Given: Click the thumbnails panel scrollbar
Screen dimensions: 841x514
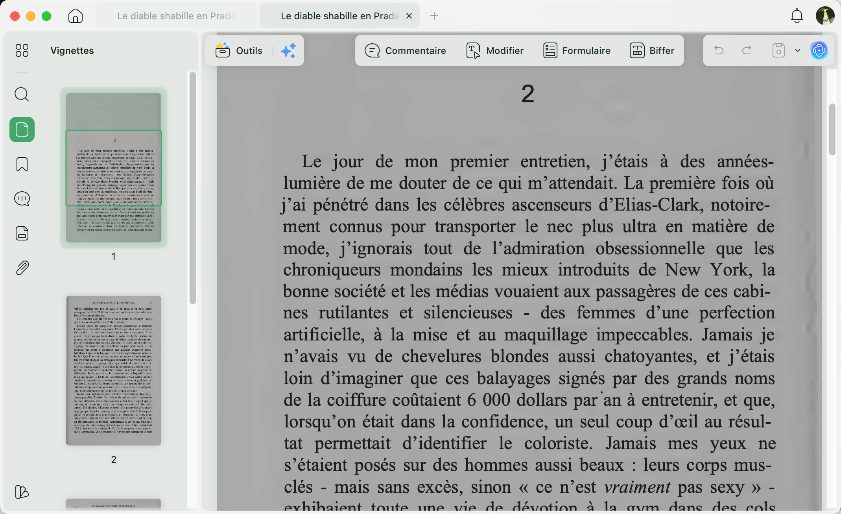Looking at the screenshot, I should (192, 188).
